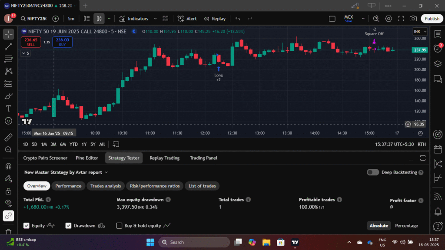The image size is (445, 250).
Task: Open the Fibonacci retracement tools
Action: point(9,59)
